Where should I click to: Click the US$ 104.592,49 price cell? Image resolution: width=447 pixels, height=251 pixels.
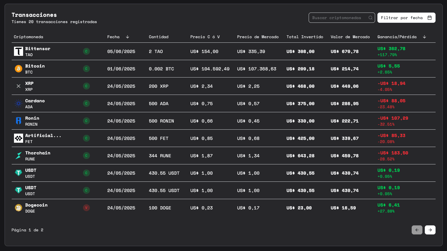(x=210, y=69)
